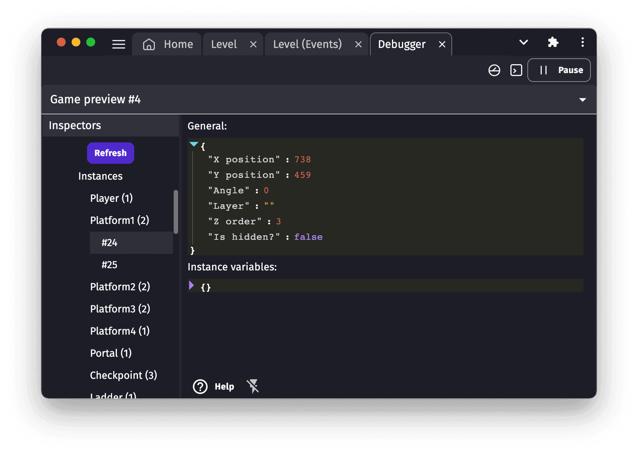638x453 pixels.
Task: Open the debugger console icon
Action: 516,70
